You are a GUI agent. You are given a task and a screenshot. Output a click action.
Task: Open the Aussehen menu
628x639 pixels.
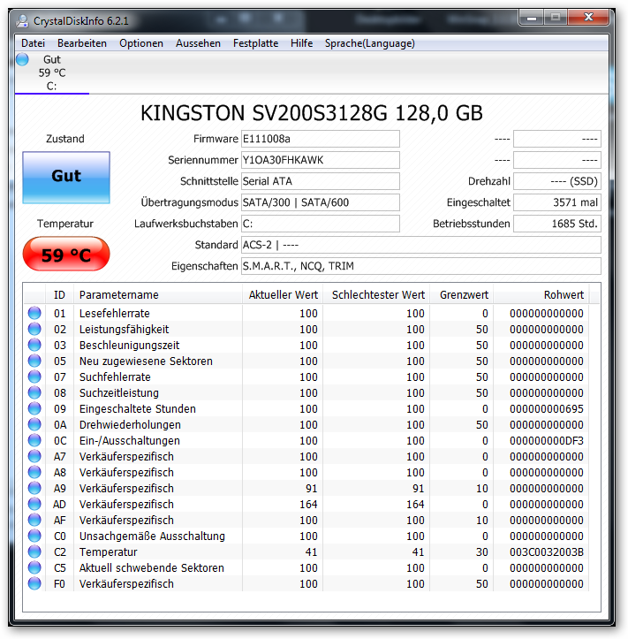pos(198,43)
